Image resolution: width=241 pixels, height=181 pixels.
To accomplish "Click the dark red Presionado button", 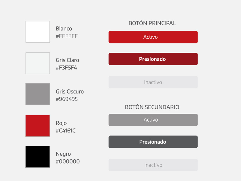I will (153, 59).
